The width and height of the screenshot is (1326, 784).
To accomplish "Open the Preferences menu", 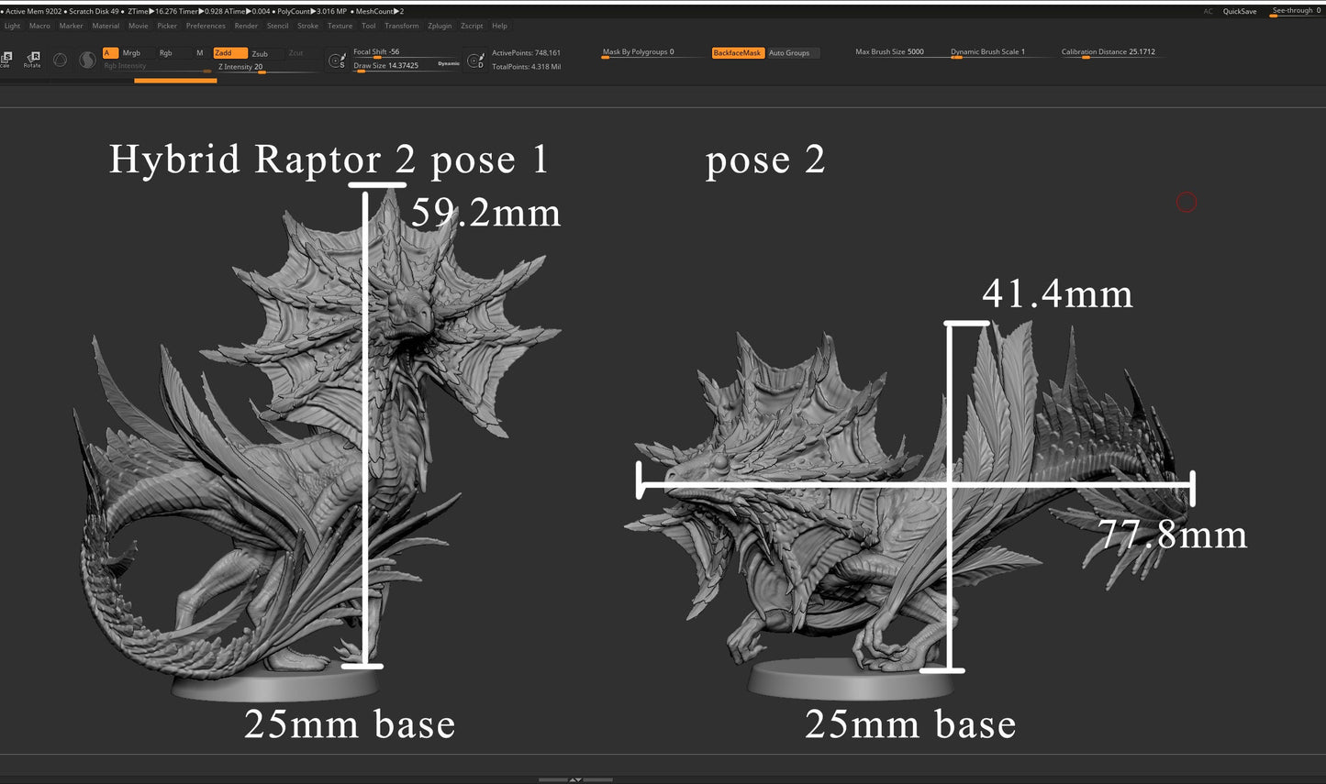I will 206,26.
